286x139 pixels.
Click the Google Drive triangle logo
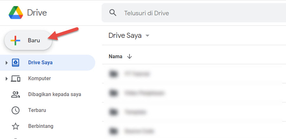(16, 12)
